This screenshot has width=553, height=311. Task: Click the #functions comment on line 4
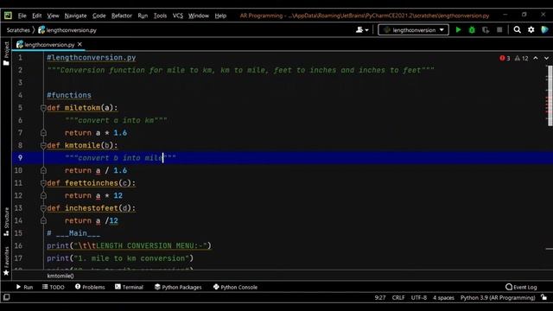click(x=69, y=95)
